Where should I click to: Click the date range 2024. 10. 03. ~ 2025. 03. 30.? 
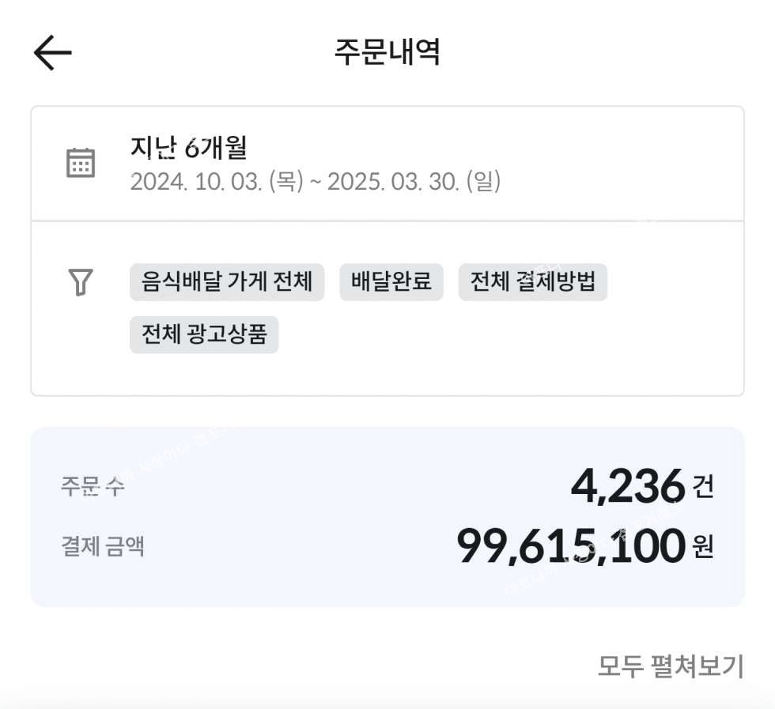coord(316,181)
